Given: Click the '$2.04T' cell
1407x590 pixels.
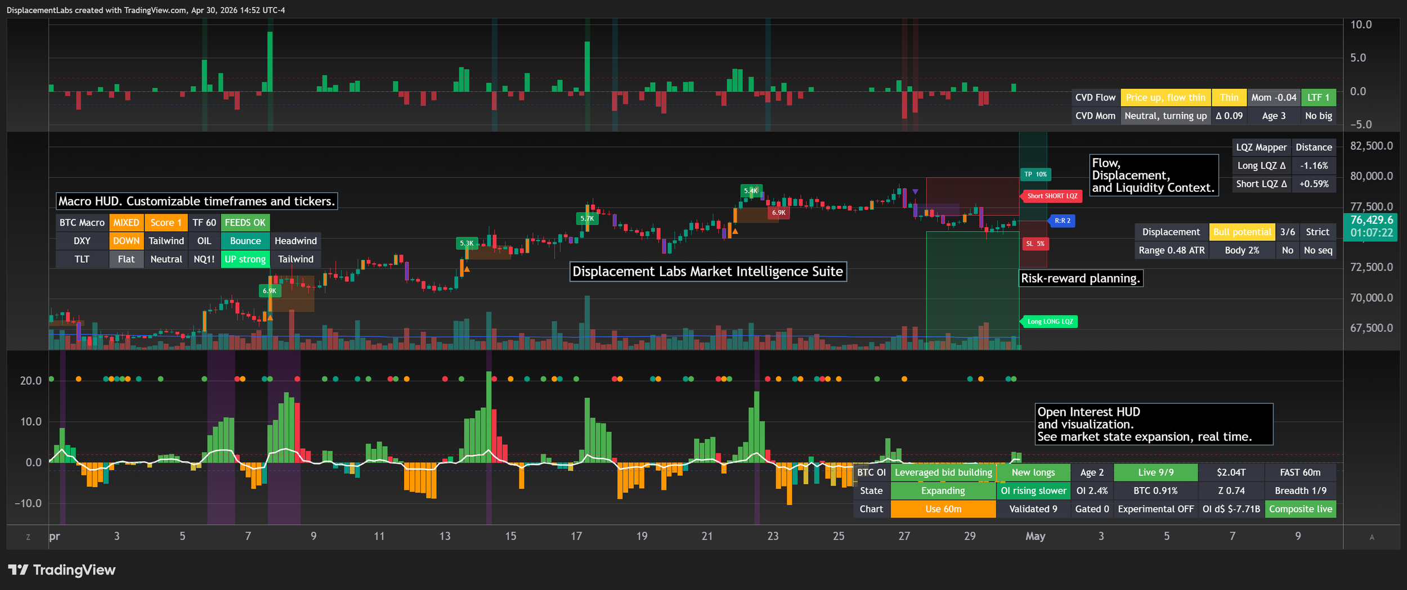Looking at the screenshot, I should click(1231, 472).
